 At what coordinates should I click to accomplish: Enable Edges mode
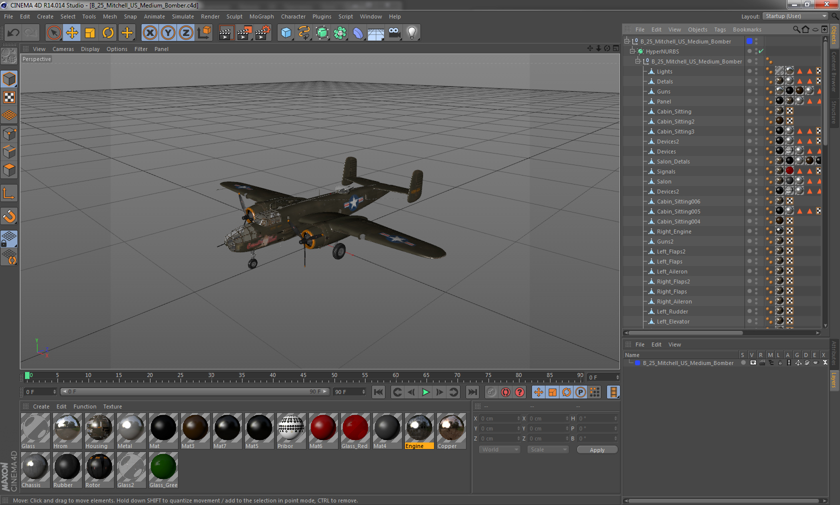9,152
